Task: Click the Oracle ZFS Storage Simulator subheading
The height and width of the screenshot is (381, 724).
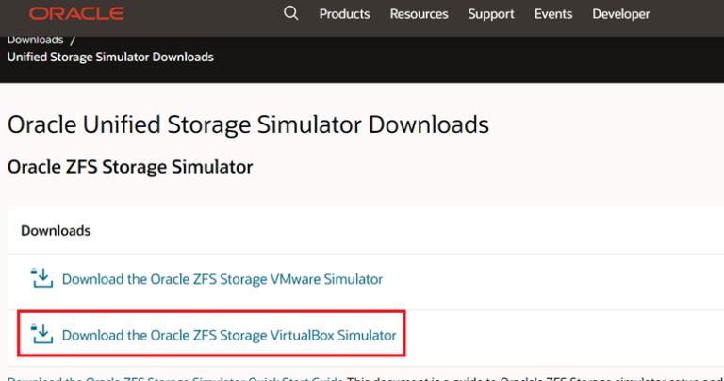Action: (130, 167)
